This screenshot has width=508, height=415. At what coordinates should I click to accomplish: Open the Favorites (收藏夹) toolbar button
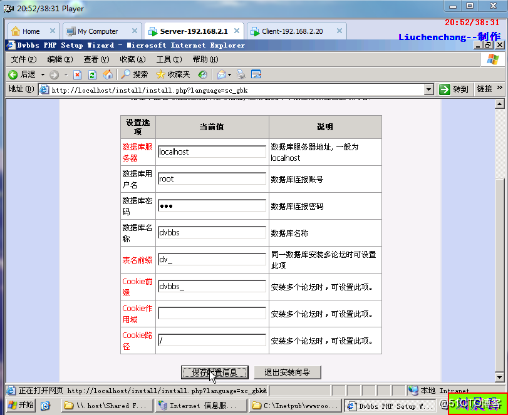pyautogui.click(x=173, y=74)
